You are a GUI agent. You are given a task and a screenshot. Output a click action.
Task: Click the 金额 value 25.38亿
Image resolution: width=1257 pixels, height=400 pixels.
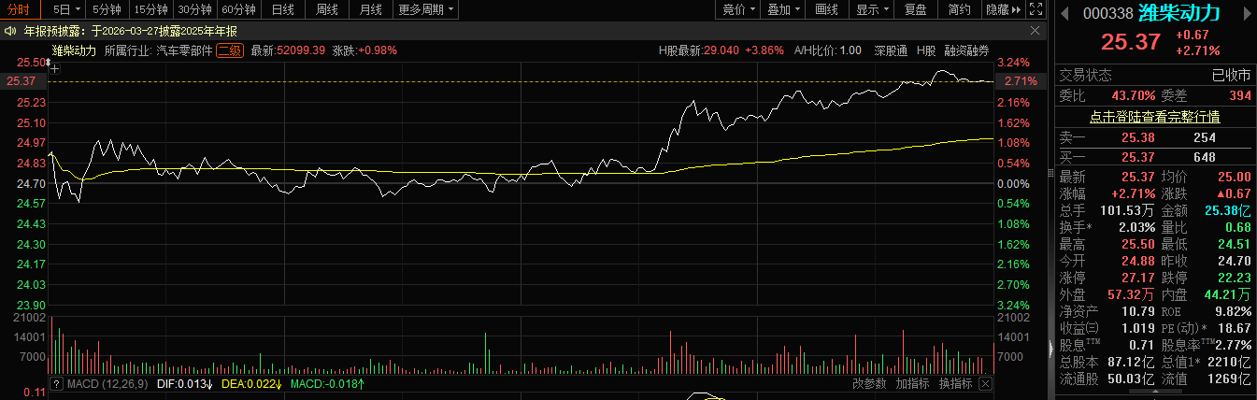pyautogui.click(x=1227, y=210)
